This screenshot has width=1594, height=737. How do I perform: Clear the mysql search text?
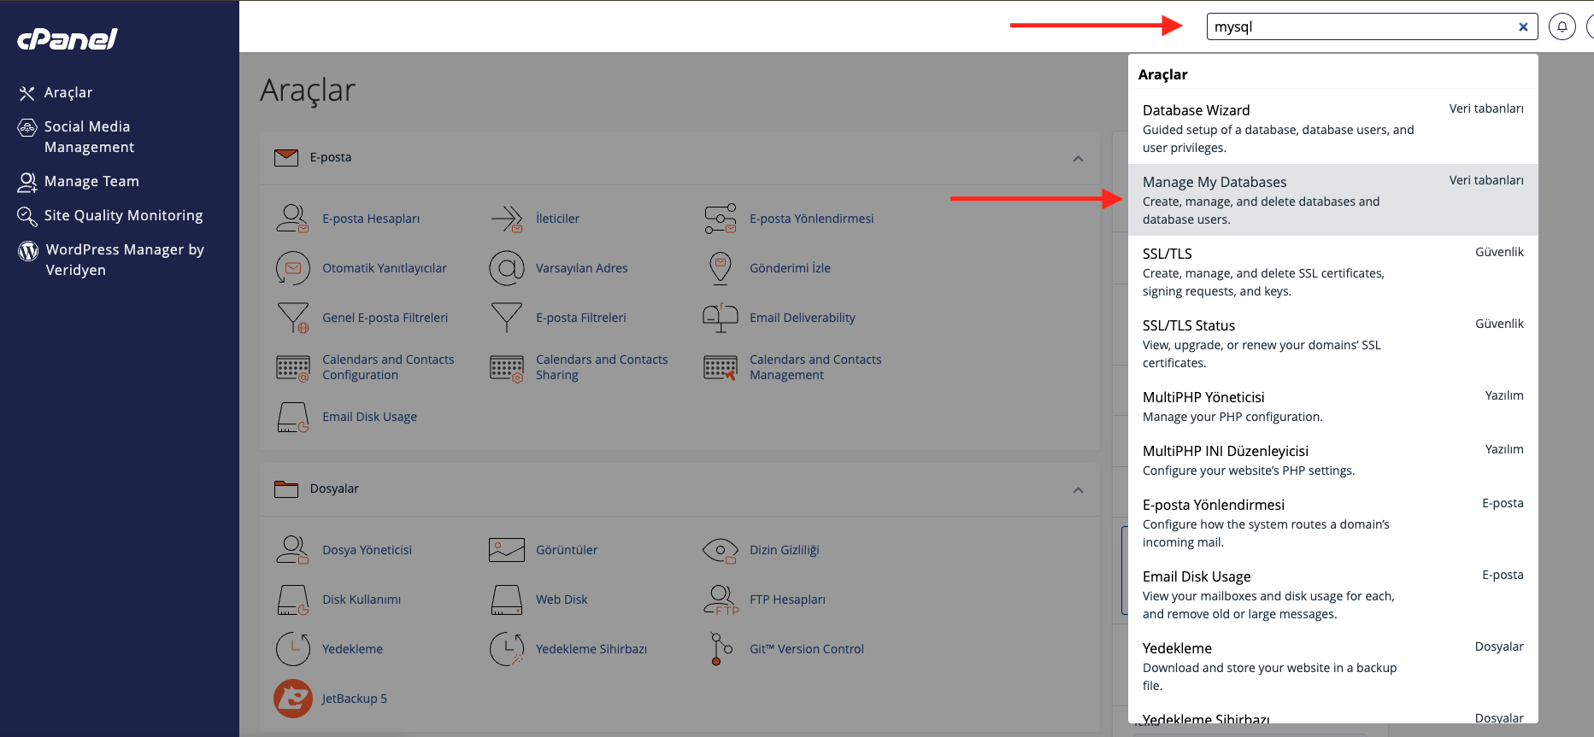pyautogui.click(x=1523, y=26)
